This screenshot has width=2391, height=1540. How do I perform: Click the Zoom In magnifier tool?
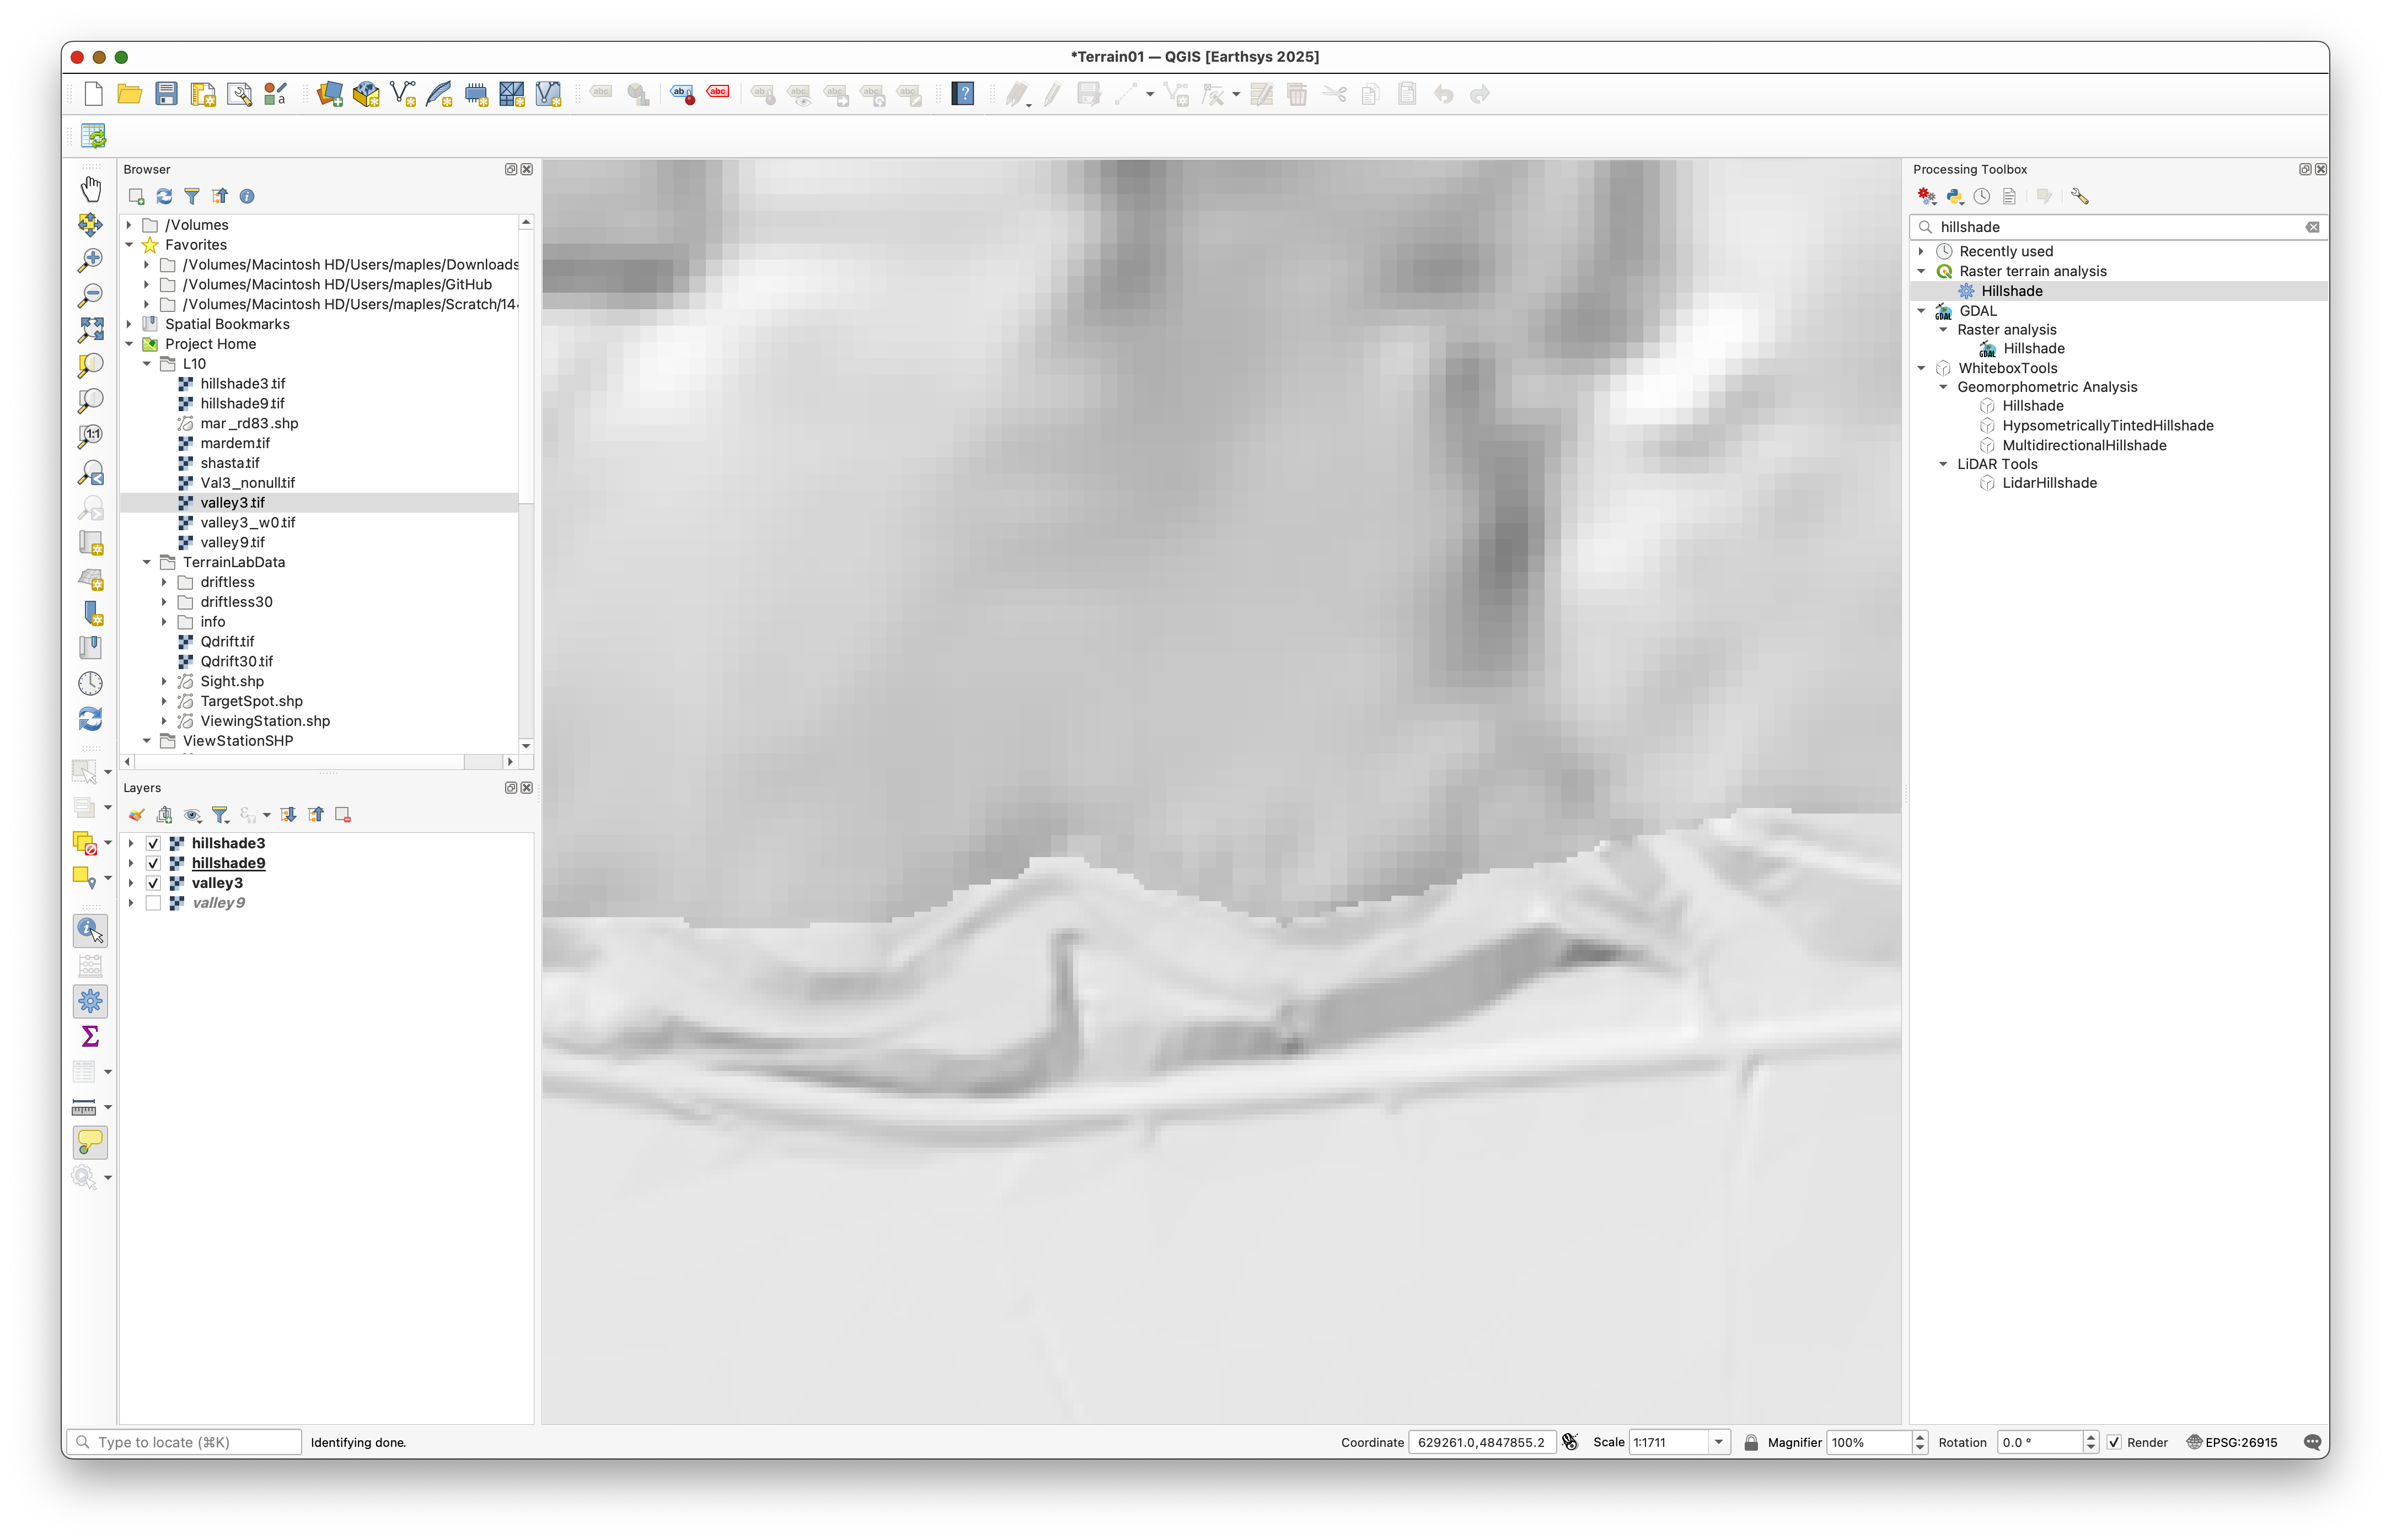pyautogui.click(x=90, y=260)
